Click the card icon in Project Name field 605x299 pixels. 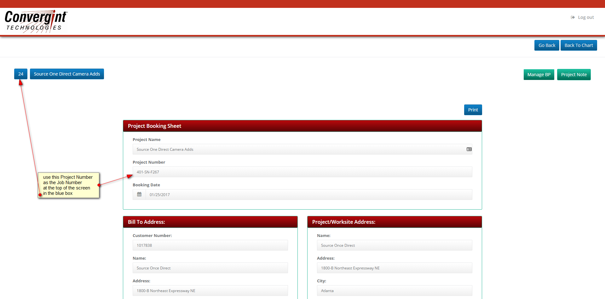469,149
